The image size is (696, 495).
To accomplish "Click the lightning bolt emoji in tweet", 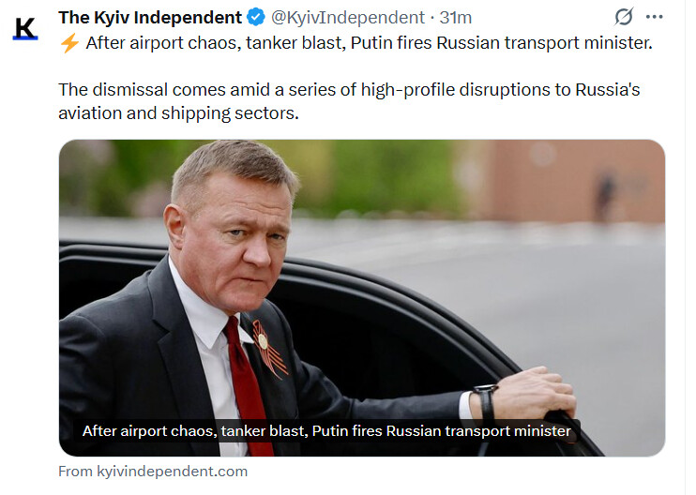I will [x=69, y=43].
